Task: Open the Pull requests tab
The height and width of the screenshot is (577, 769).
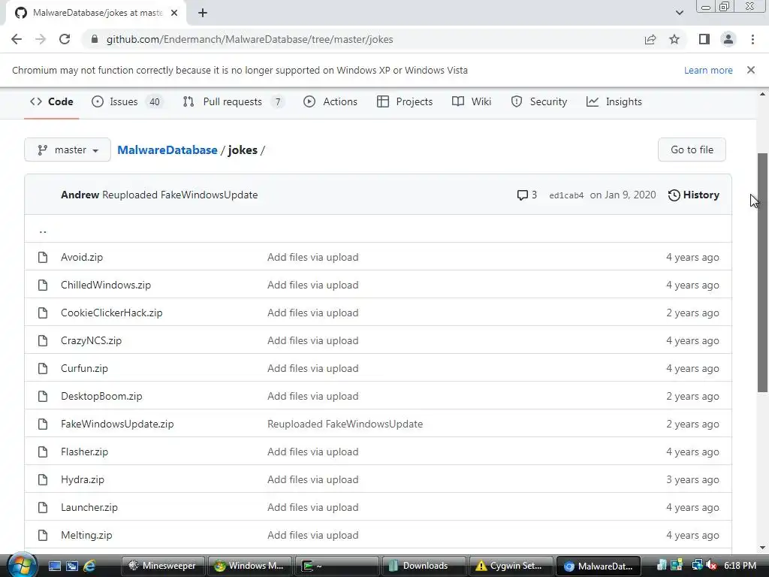Action: click(233, 101)
